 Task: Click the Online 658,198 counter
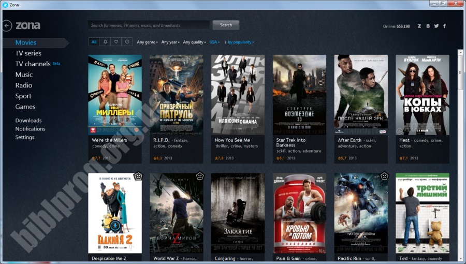point(396,26)
